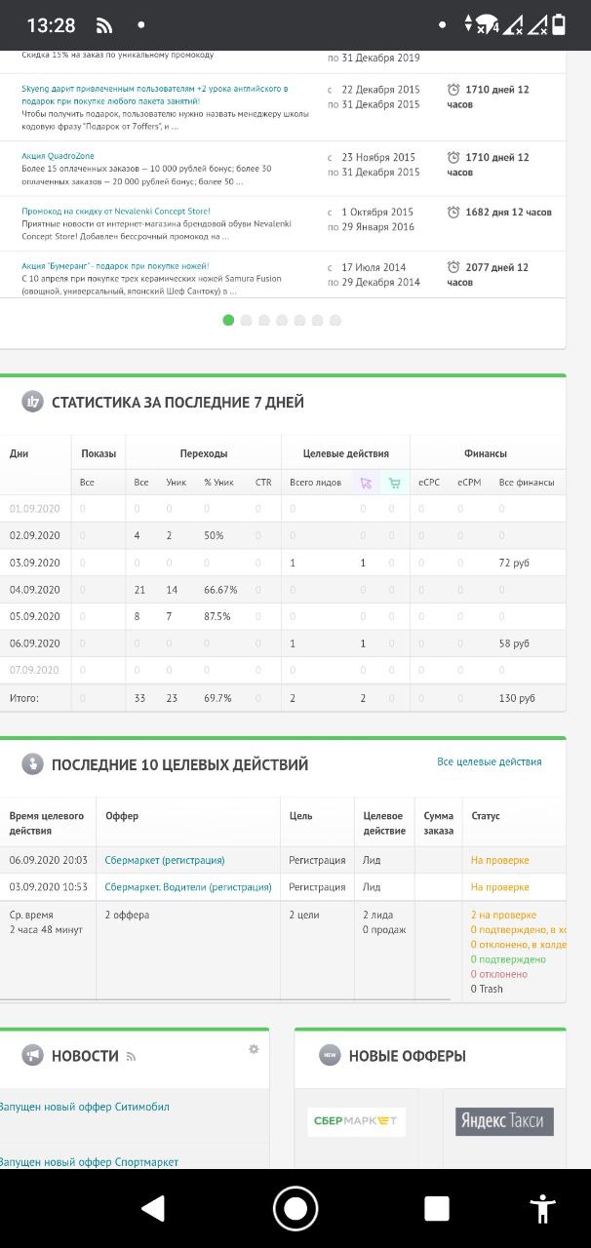Click the Целевые действия column group header
Viewport: 591px width, 1248px height.
(346, 453)
